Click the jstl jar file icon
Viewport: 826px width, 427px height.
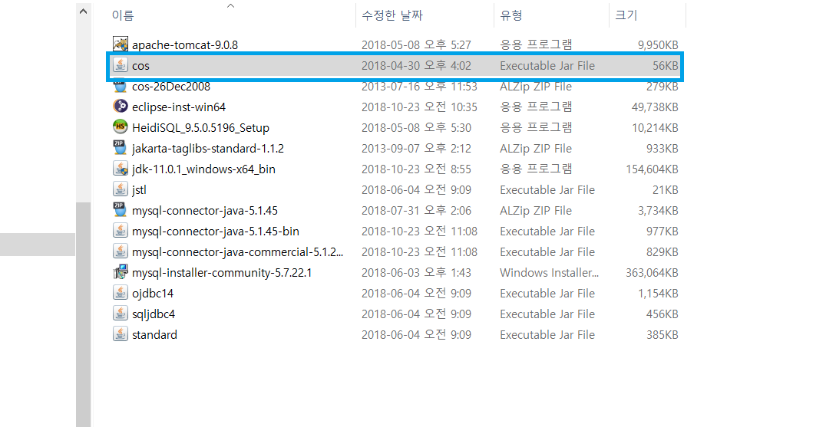pos(120,189)
